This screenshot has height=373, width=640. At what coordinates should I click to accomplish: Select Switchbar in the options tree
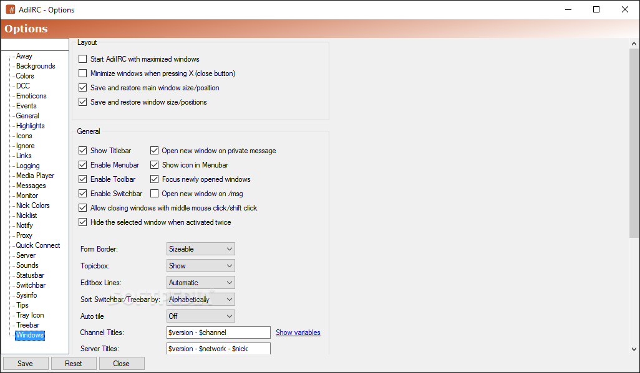(x=31, y=285)
